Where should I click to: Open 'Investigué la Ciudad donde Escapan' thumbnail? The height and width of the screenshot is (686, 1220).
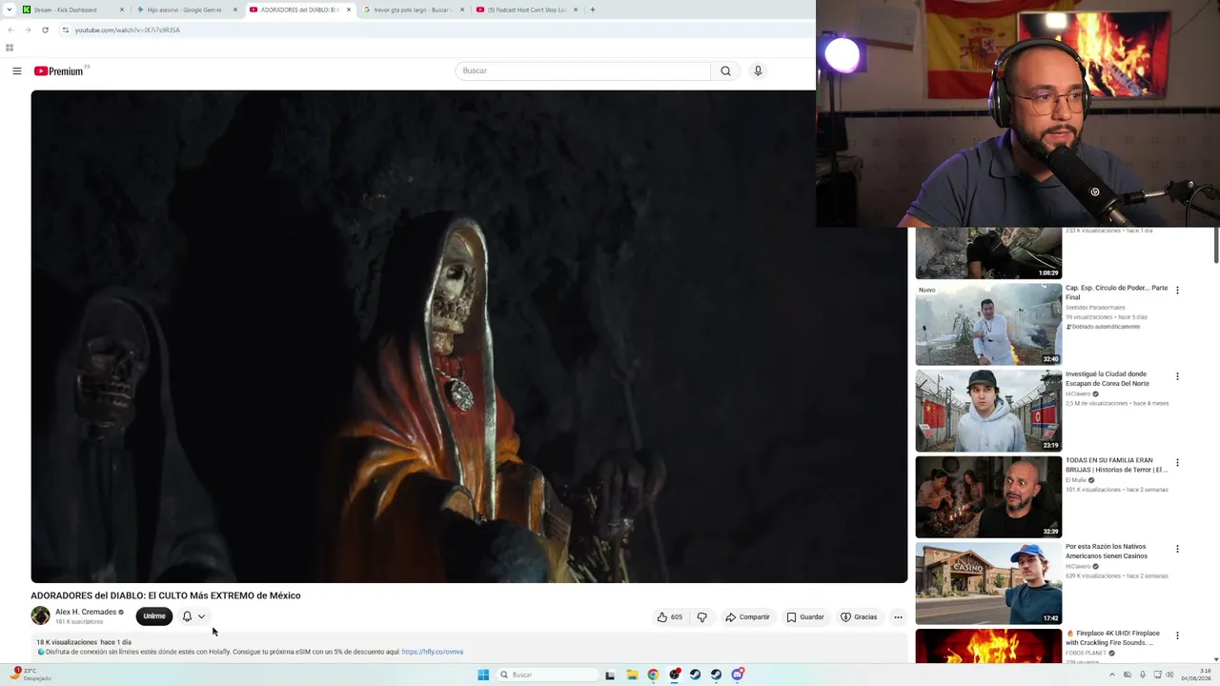pos(988,411)
